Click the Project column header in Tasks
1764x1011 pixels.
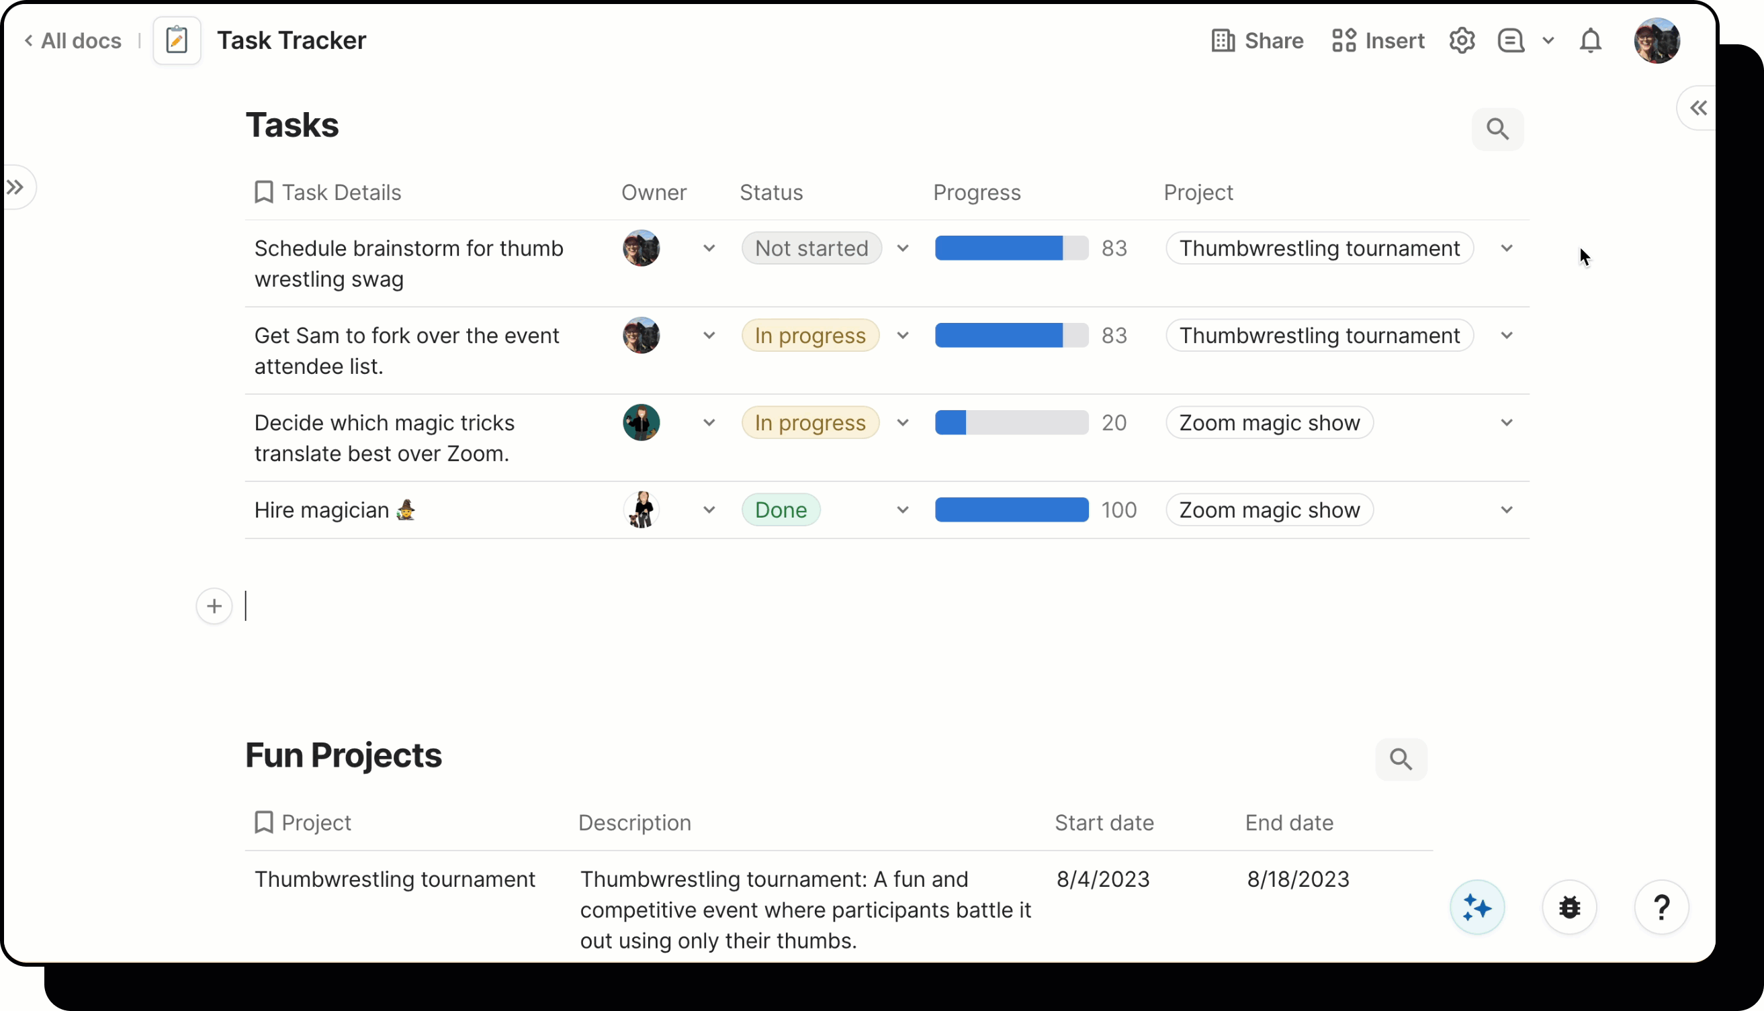click(x=1198, y=193)
